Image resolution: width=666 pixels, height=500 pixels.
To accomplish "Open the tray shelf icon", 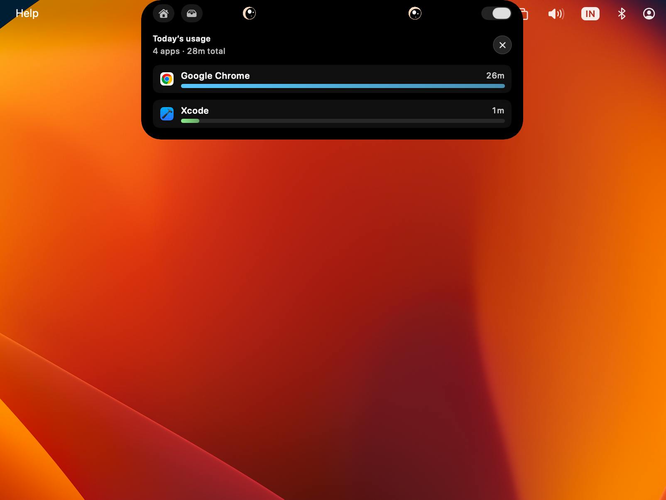I will coord(192,13).
